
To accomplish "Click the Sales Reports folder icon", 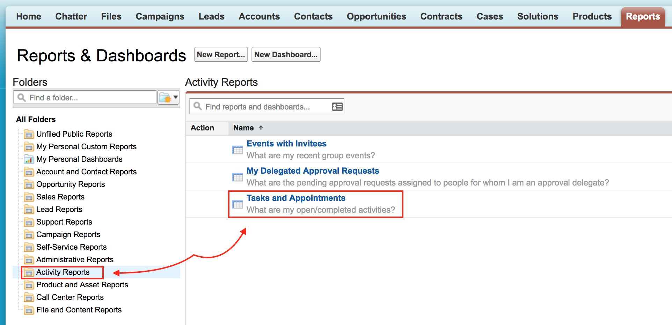I will coord(29,197).
